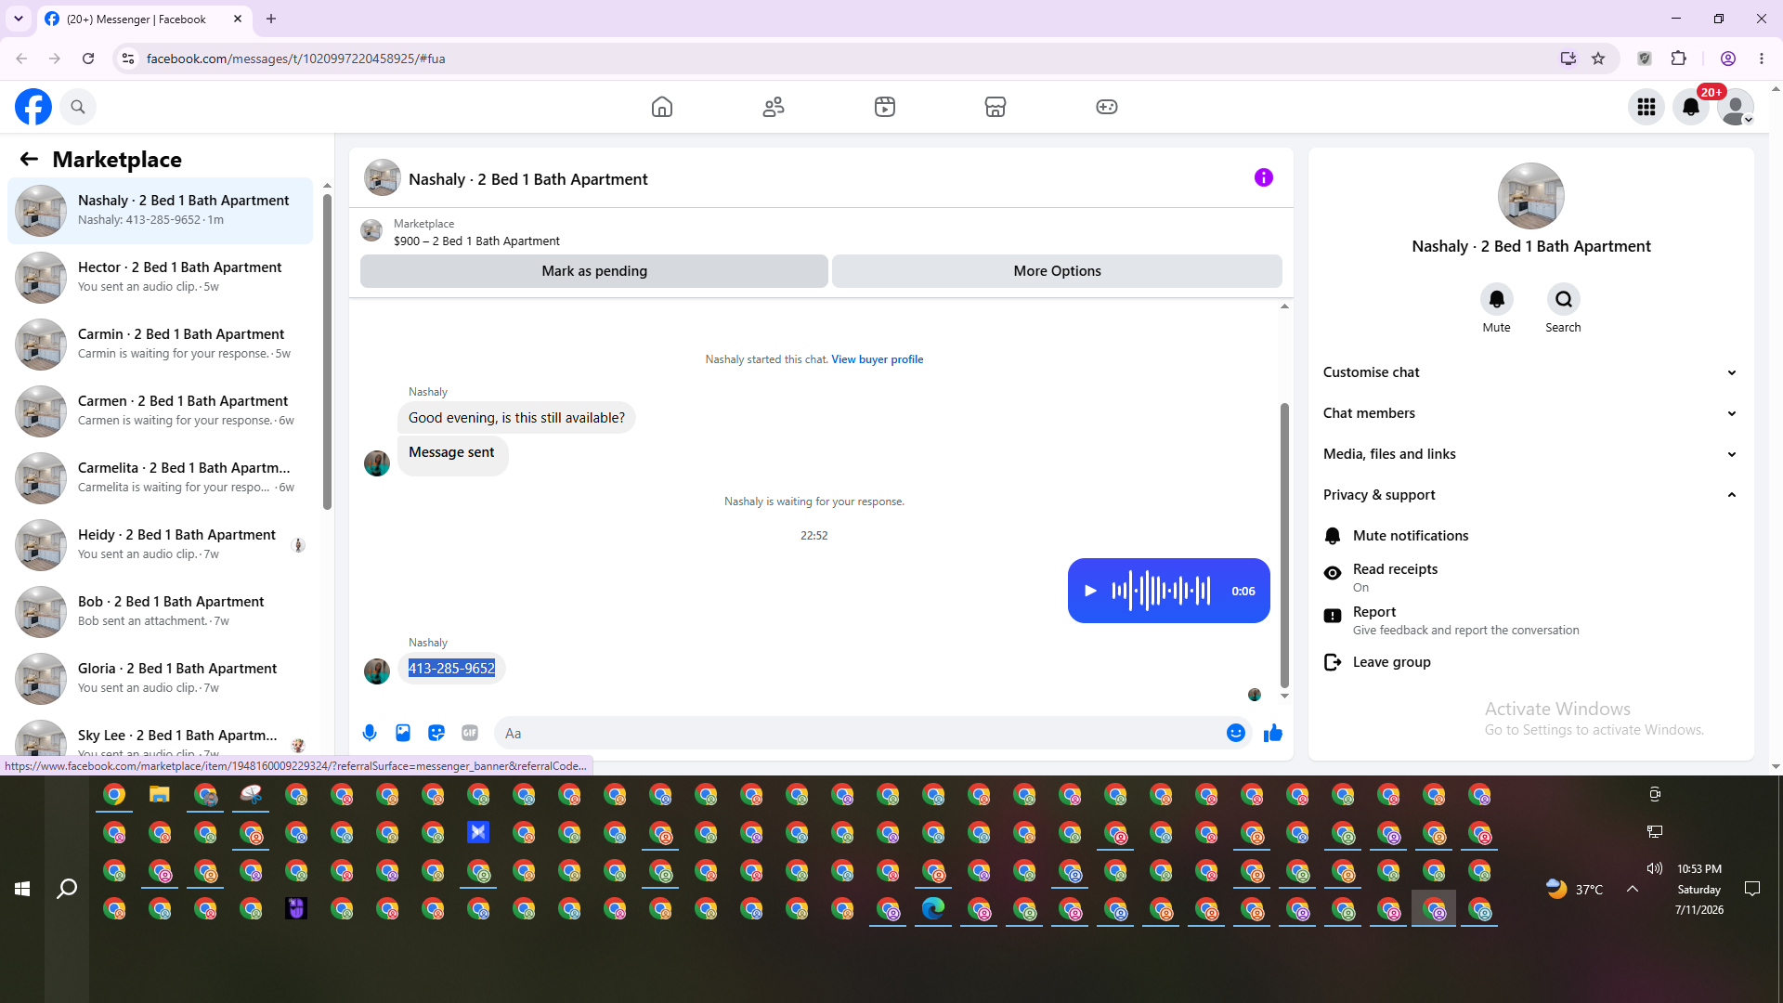Go to Home feed icon

click(662, 107)
